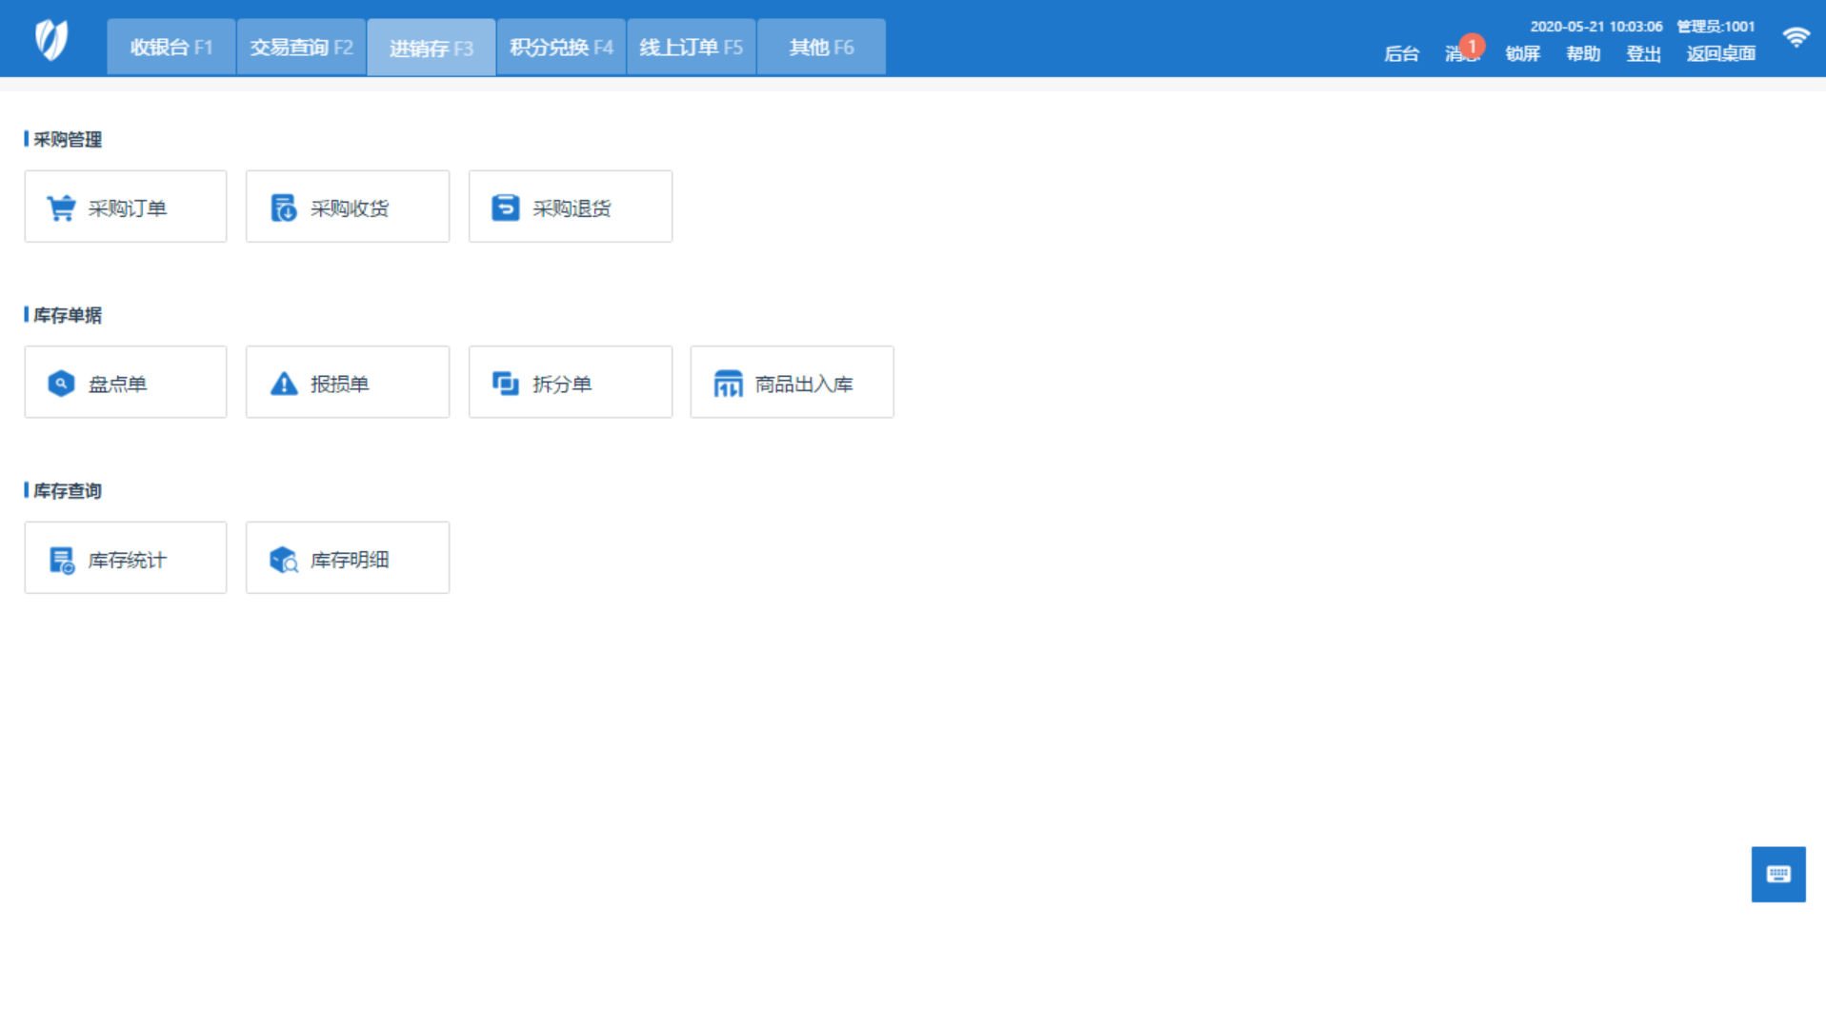The height and width of the screenshot is (1028, 1826).
Task: Open the 采购订单 purchase order module
Action: click(x=125, y=206)
